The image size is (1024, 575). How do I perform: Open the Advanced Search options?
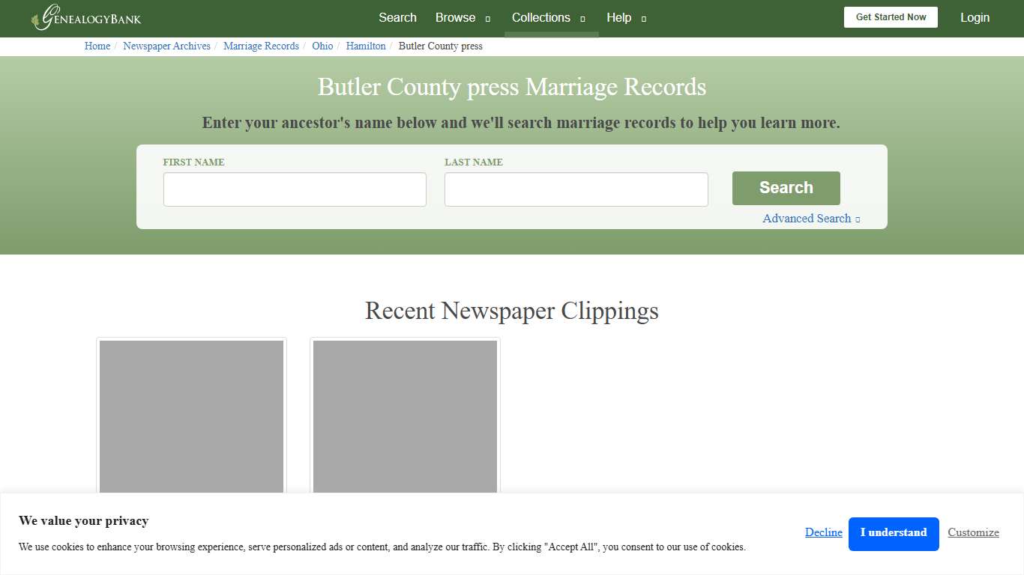pyautogui.click(x=807, y=218)
